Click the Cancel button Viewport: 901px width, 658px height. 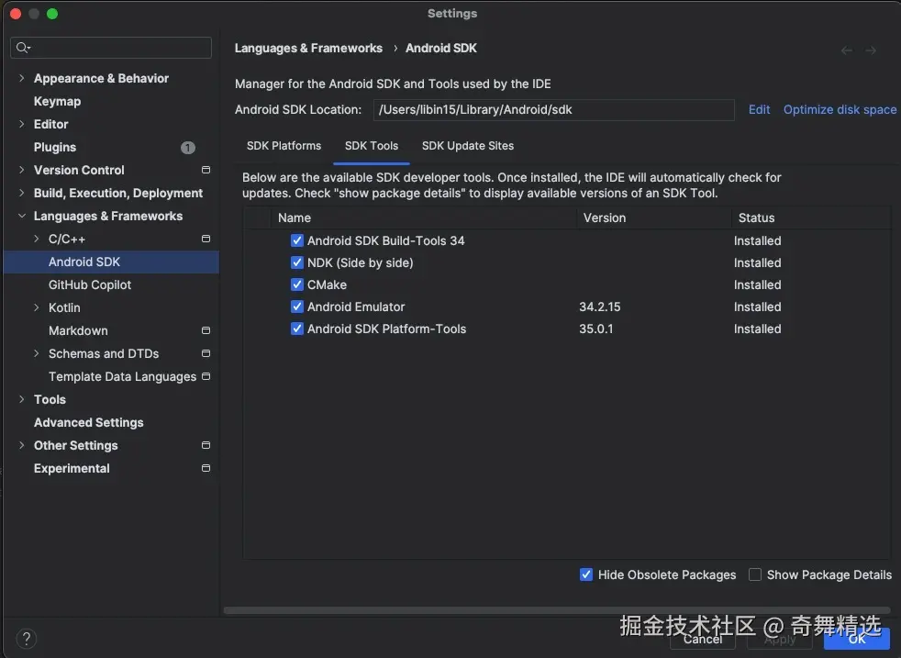pos(702,639)
